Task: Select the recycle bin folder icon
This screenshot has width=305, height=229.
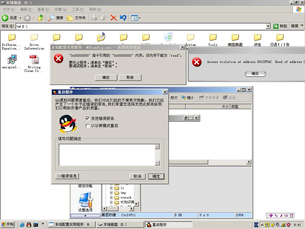Action: point(168,37)
